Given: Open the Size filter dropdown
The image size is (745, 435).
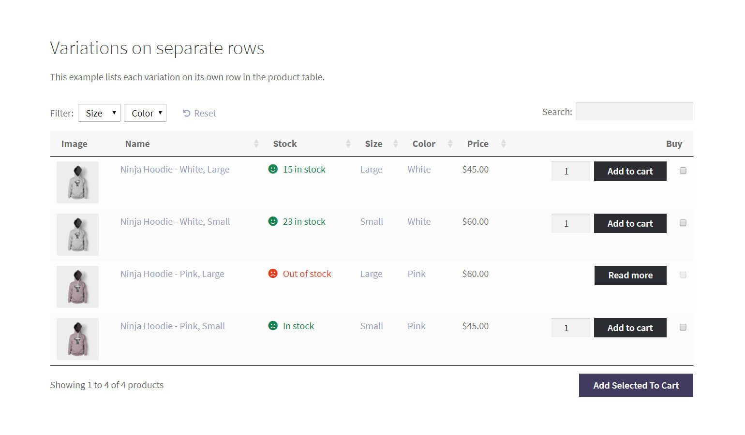Looking at the screenshot, I should [x=99, y=113].
